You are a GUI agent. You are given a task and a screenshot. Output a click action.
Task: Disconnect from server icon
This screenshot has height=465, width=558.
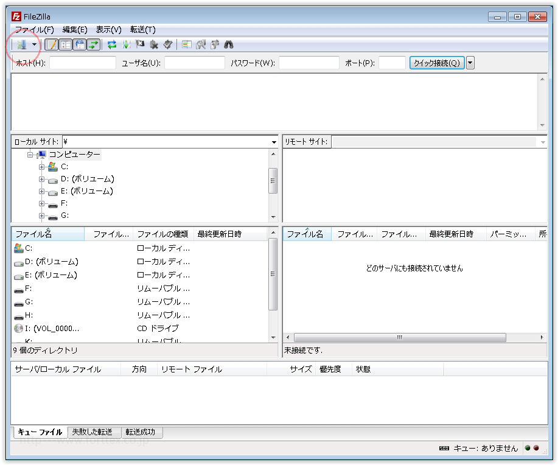point(154,44)
